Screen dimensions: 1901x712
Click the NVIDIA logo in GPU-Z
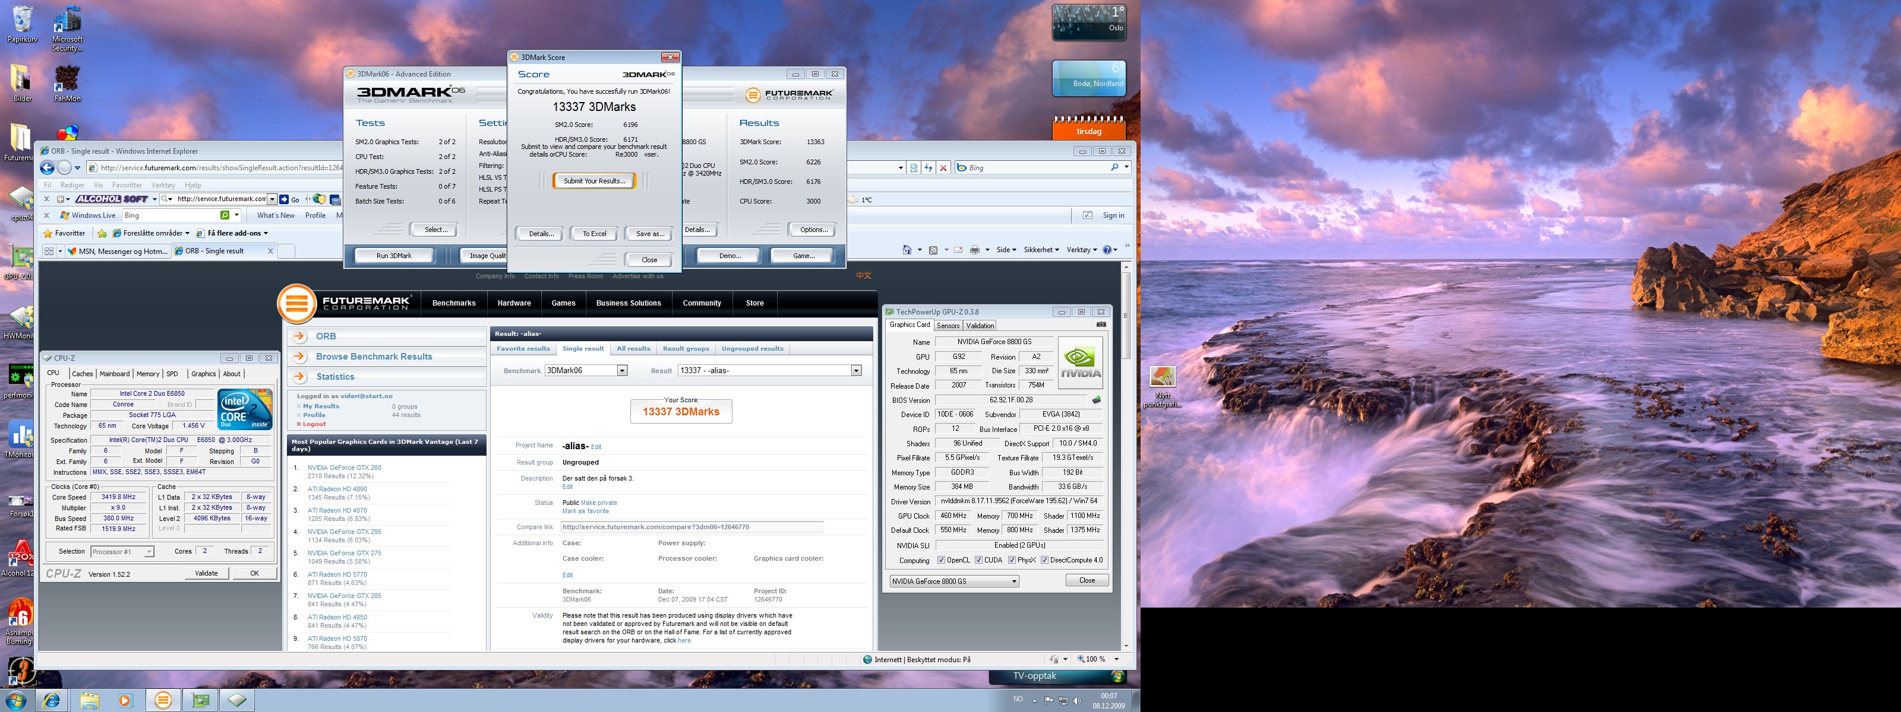pos(1081,363)
